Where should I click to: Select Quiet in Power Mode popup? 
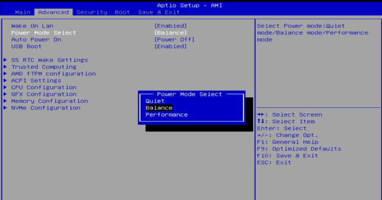coord(155,101)
